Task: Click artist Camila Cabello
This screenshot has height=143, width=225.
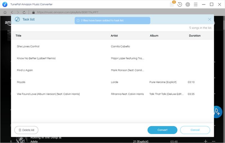Action: pos(121,46)
